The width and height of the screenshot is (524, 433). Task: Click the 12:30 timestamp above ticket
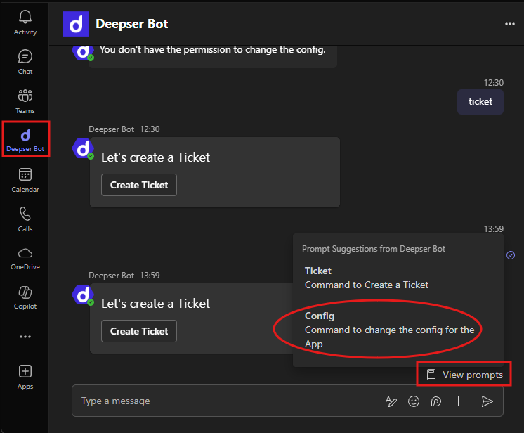[494, 82]
